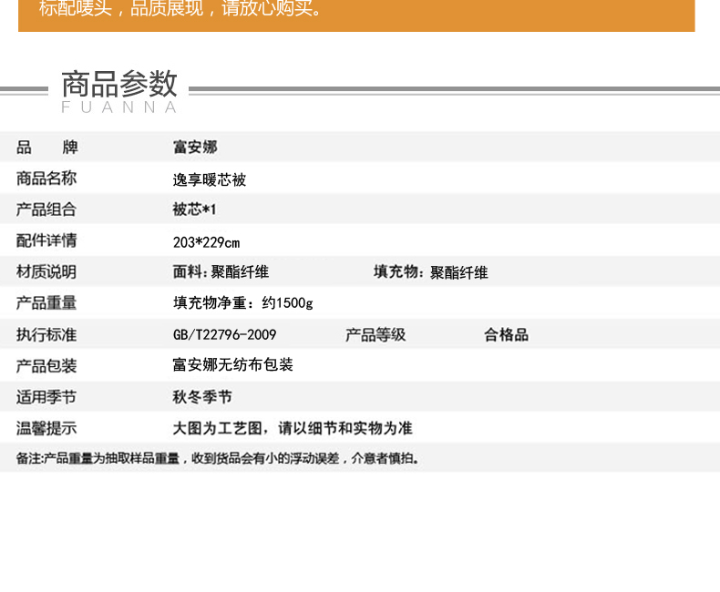This screenshot has height=592, width=720.
Task: Click the 商品参数 section heading
Action: point(119,85)
